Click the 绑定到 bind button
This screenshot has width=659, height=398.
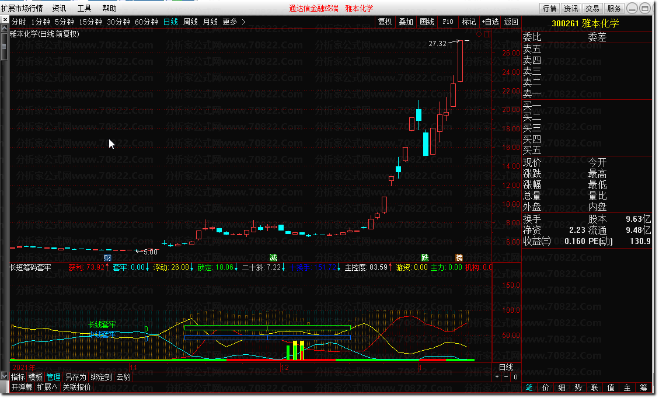tap(102, 377)
